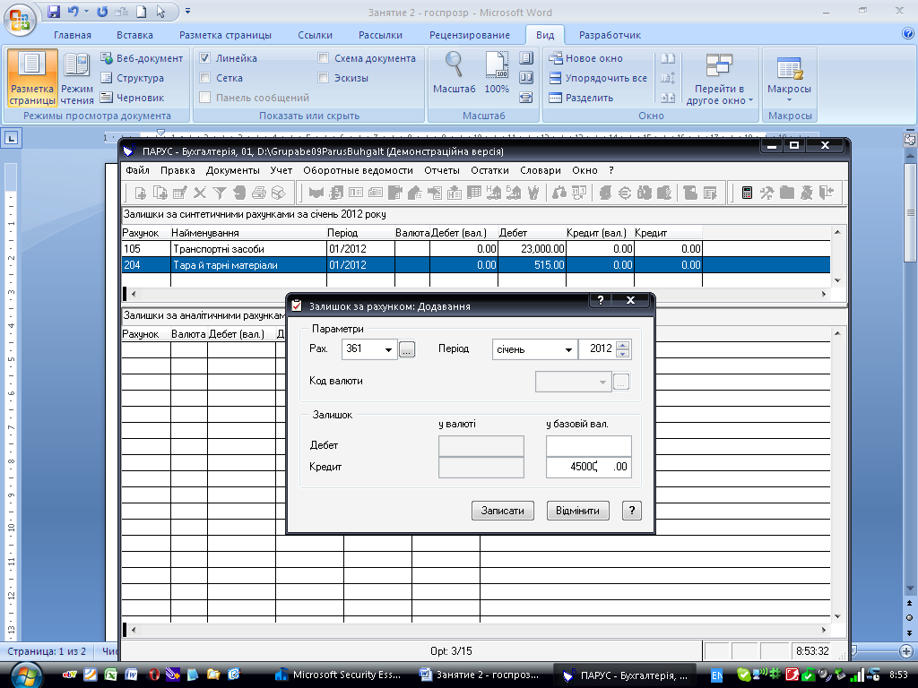The width and height of the screenshot is (918, 688).
Task: Select the row 105 Transportni zasoby
Action: click(x=475, y=249)
